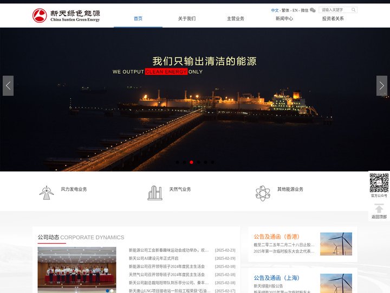
Task: Click the 官方公众号 label
Action: click(379, 195)
